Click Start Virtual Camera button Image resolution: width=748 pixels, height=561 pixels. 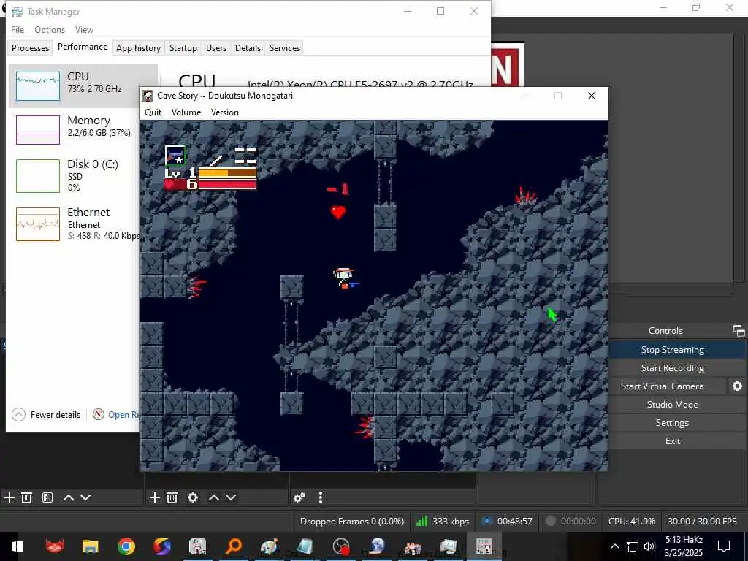coord(662,386)
